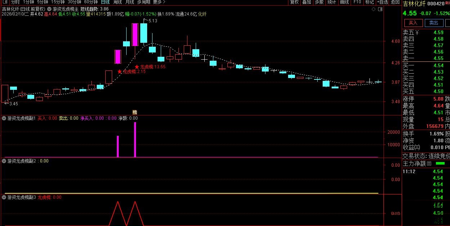Click the red star at 龙虎榜:2.15
This screenshot has width=450, height=226.
[x=119, y=72]
